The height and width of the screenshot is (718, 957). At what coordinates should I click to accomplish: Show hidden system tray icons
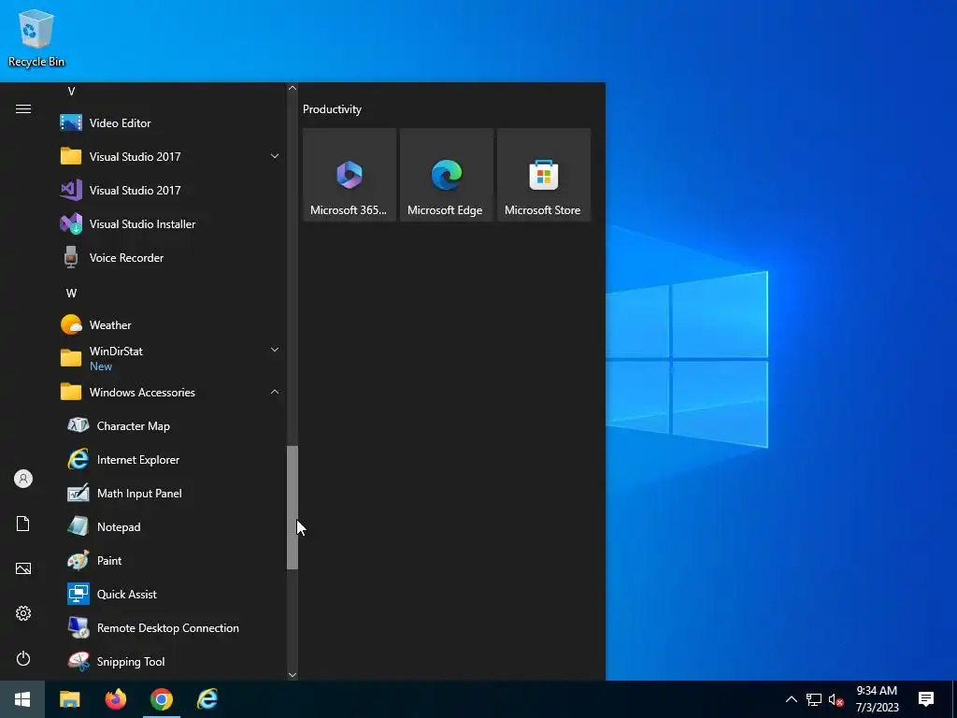[x=791, y=699]
